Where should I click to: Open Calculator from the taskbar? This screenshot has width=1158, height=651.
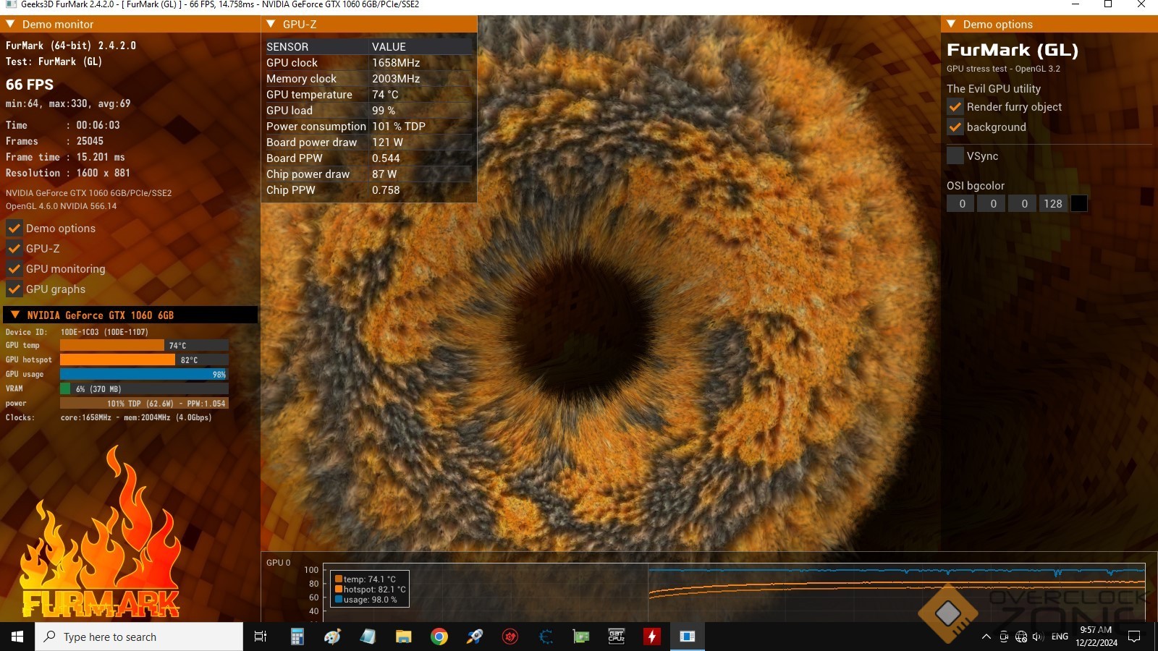297,637
